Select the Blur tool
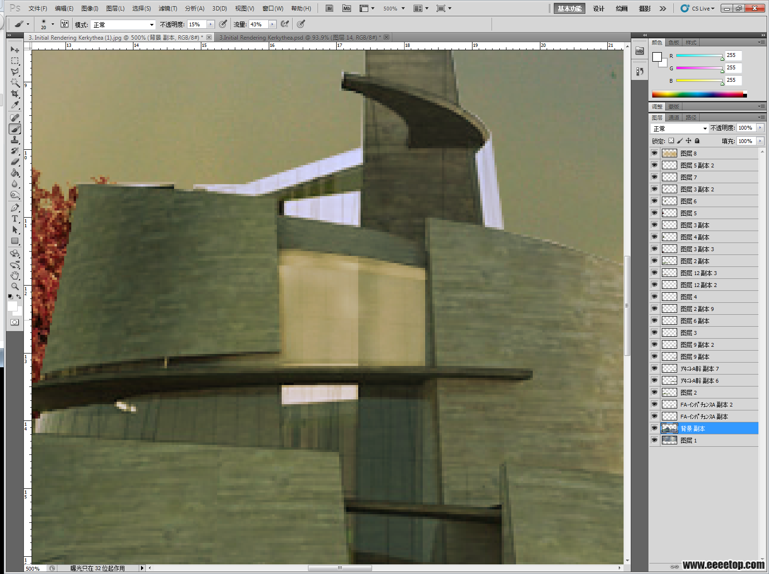Image resolution: width=769 pixels, height=574 pixels. coord(15,184)
